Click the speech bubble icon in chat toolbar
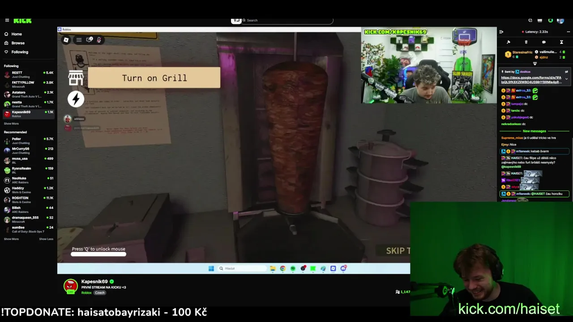573x322 pixels. [x=544, y=42]
